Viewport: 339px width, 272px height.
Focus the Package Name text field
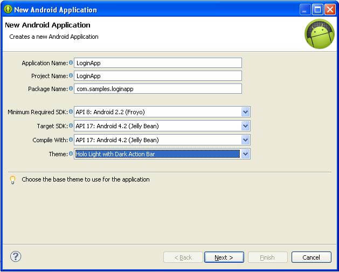pyautogui.click(x=158, y=89)
